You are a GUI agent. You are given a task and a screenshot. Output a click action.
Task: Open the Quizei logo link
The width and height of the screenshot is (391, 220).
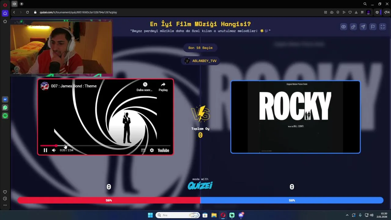pos(200,185)
